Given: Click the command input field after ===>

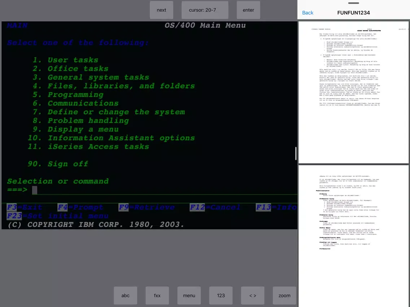Looking at the screenshot, I should pos(162,190).
